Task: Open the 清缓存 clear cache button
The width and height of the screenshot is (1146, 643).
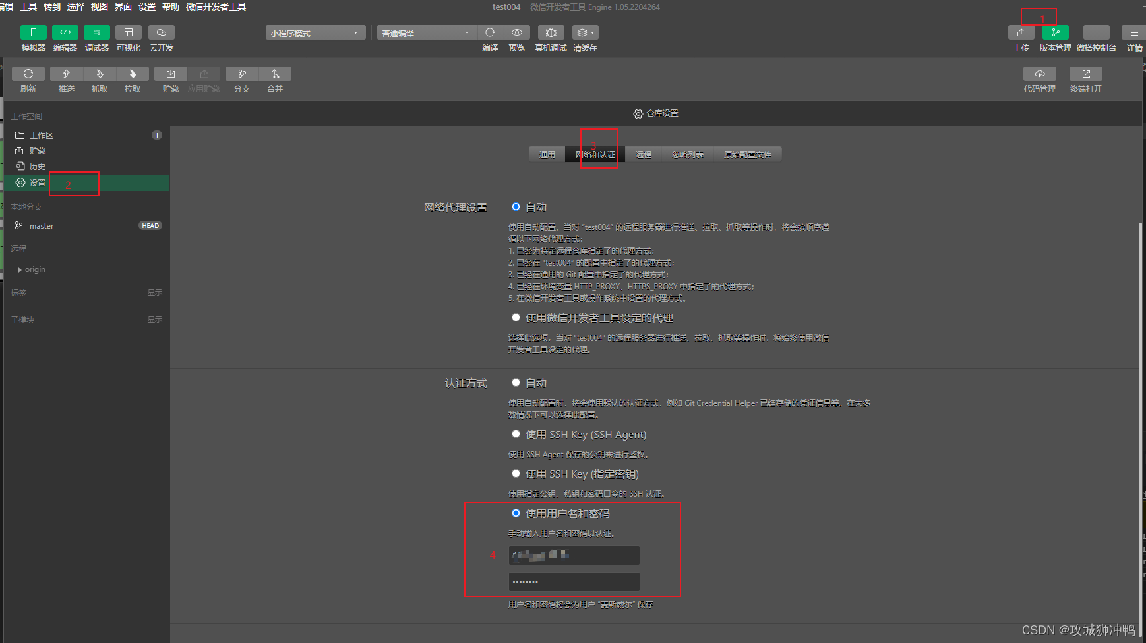Action: [x=585, y=32]
